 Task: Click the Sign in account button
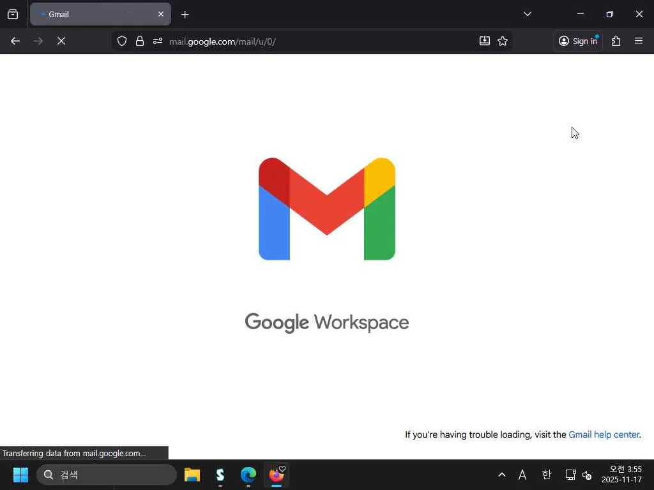[578, 41]
